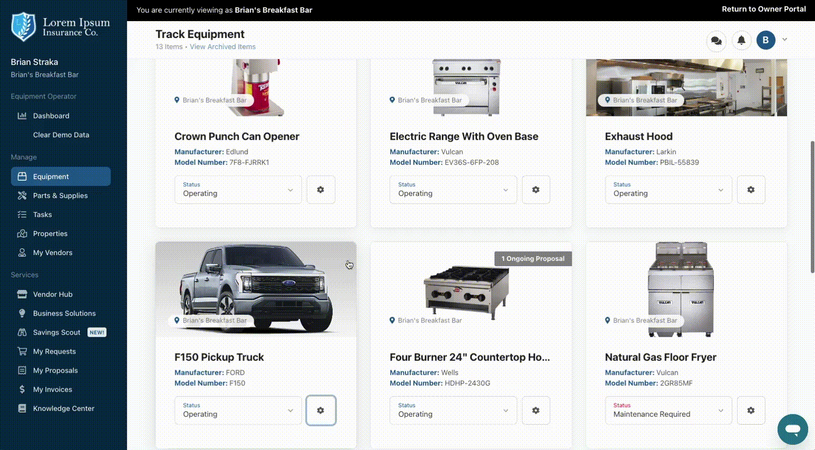Open F150 Pickup Truck status dropdown
This screenshot has width=815, height=450.
(x=238, y=410)
